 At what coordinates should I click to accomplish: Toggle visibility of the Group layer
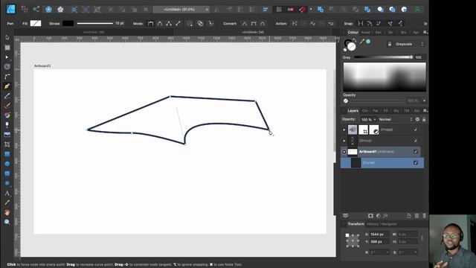pyautogui.click(x=416, y=141)
